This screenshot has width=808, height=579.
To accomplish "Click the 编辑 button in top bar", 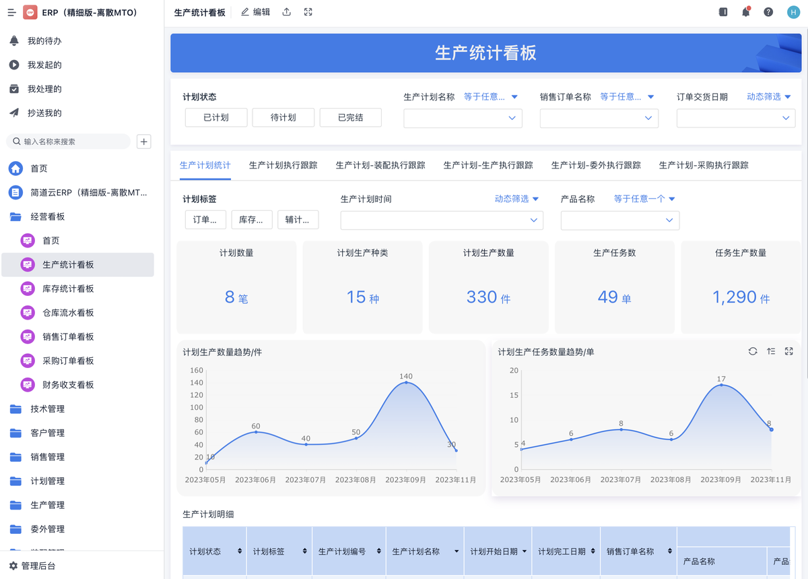I will pos(256,12).
